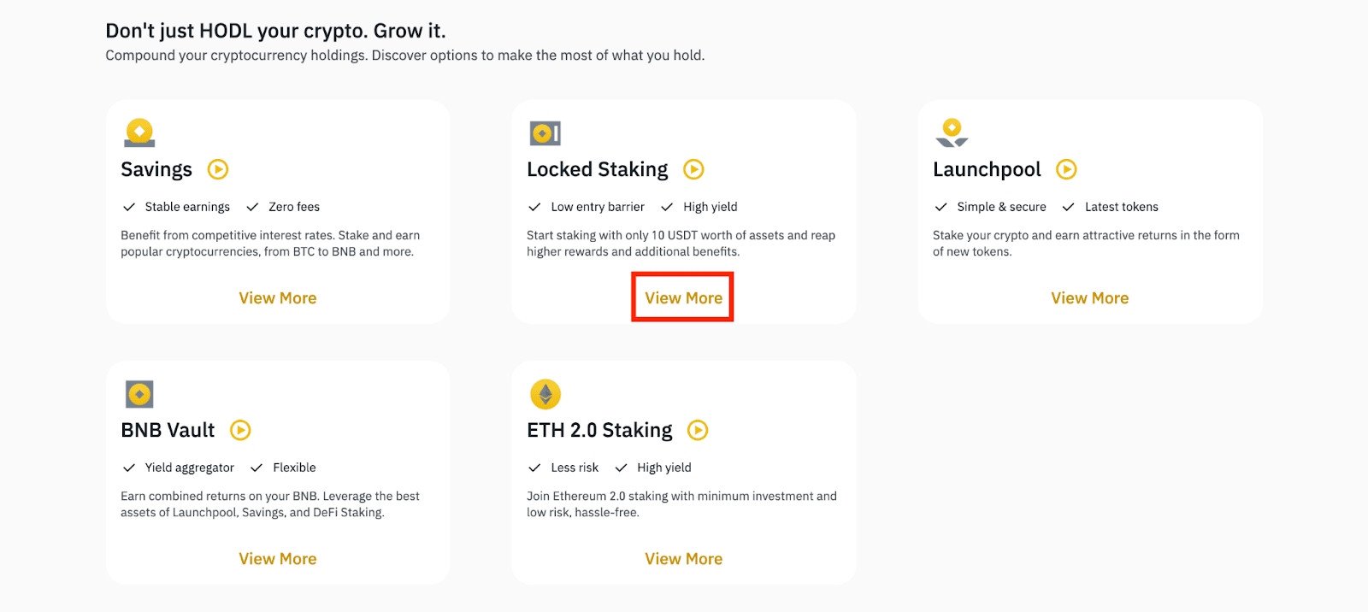This screenshot has height=612, width=1368.
Task: Play the Savings intro video
Action: [218, 169]
